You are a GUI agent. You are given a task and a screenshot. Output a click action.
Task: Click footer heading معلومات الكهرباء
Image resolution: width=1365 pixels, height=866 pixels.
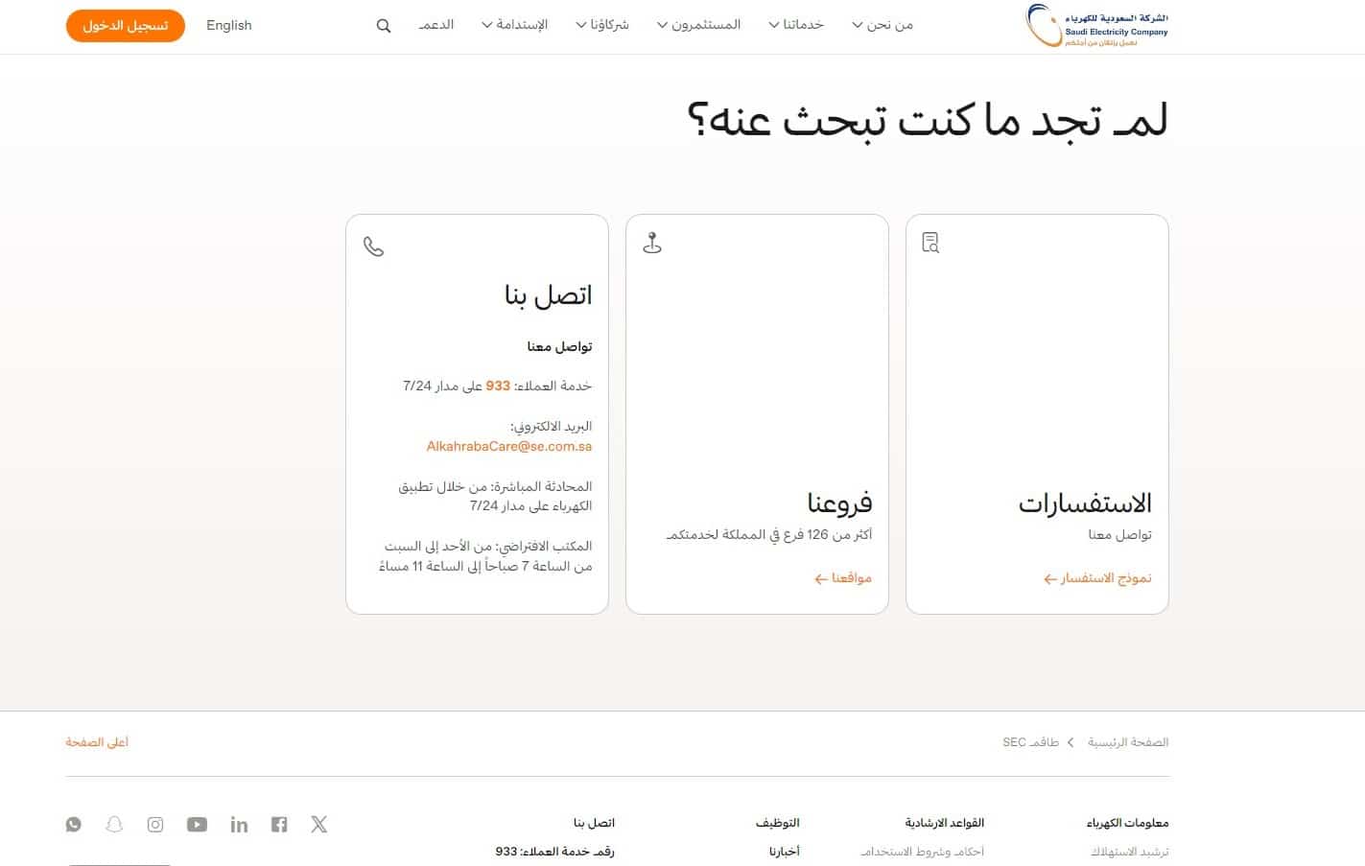[x=1127, y=823]
